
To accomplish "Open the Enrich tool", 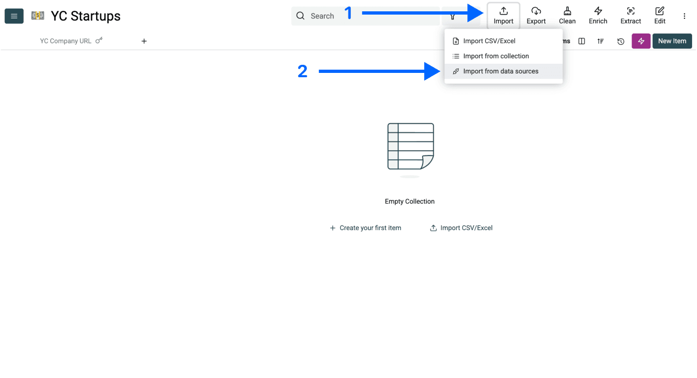I will (x=598, y=16).
